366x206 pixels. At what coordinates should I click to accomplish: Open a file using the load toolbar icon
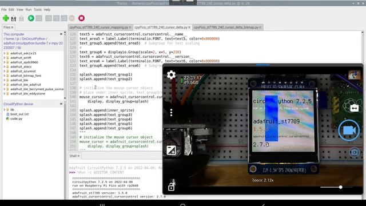click(14, 18)
